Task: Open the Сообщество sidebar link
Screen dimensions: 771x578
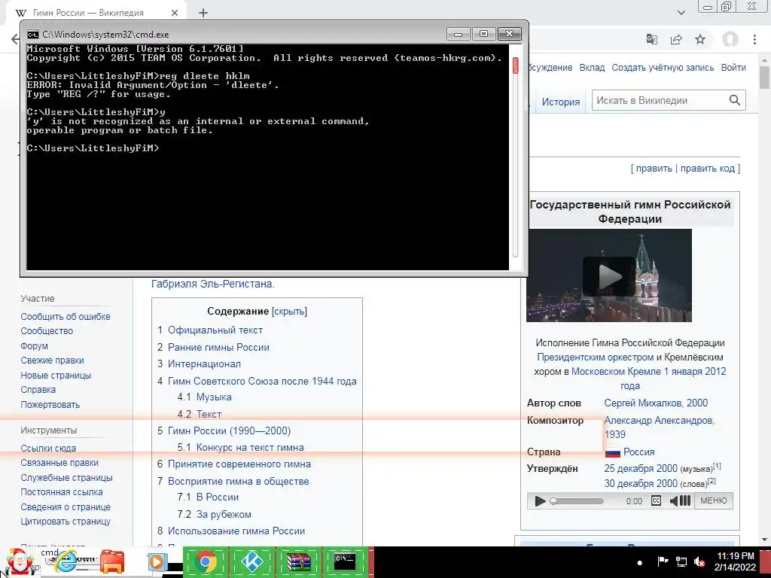Action: (x=47, y=331)
